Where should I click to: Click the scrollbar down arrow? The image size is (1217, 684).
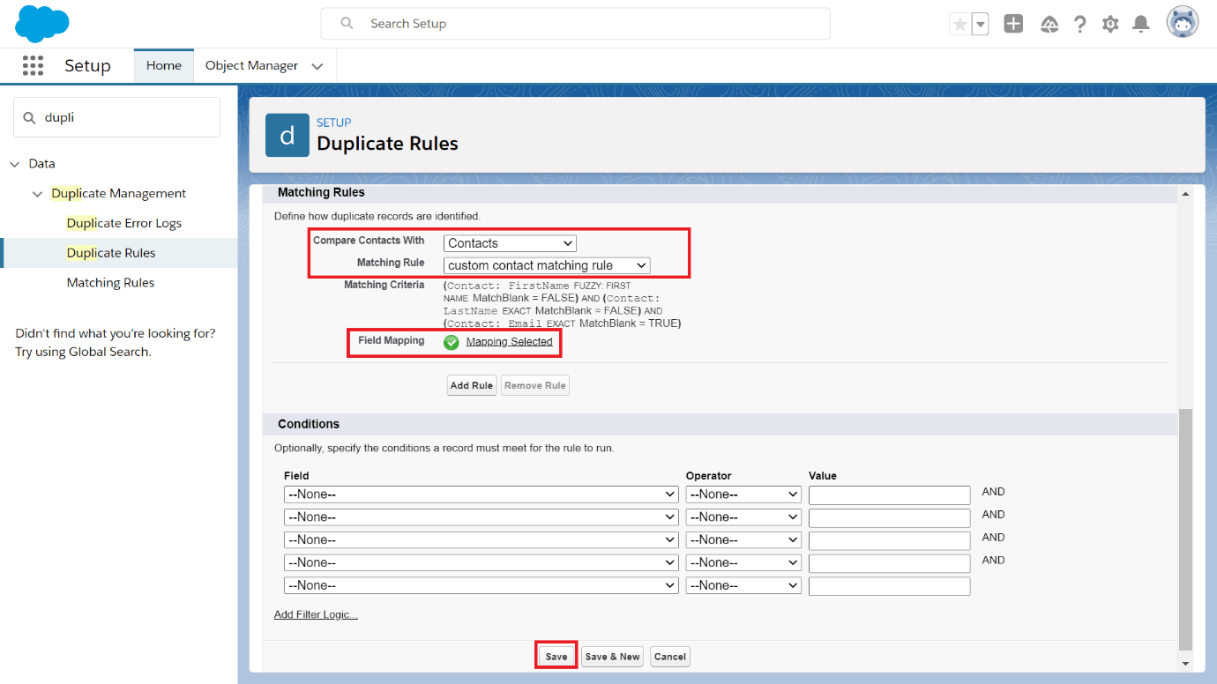click(1185, 663)
